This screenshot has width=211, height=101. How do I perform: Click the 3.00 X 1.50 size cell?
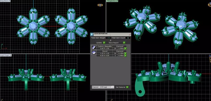tap(104, 49)
